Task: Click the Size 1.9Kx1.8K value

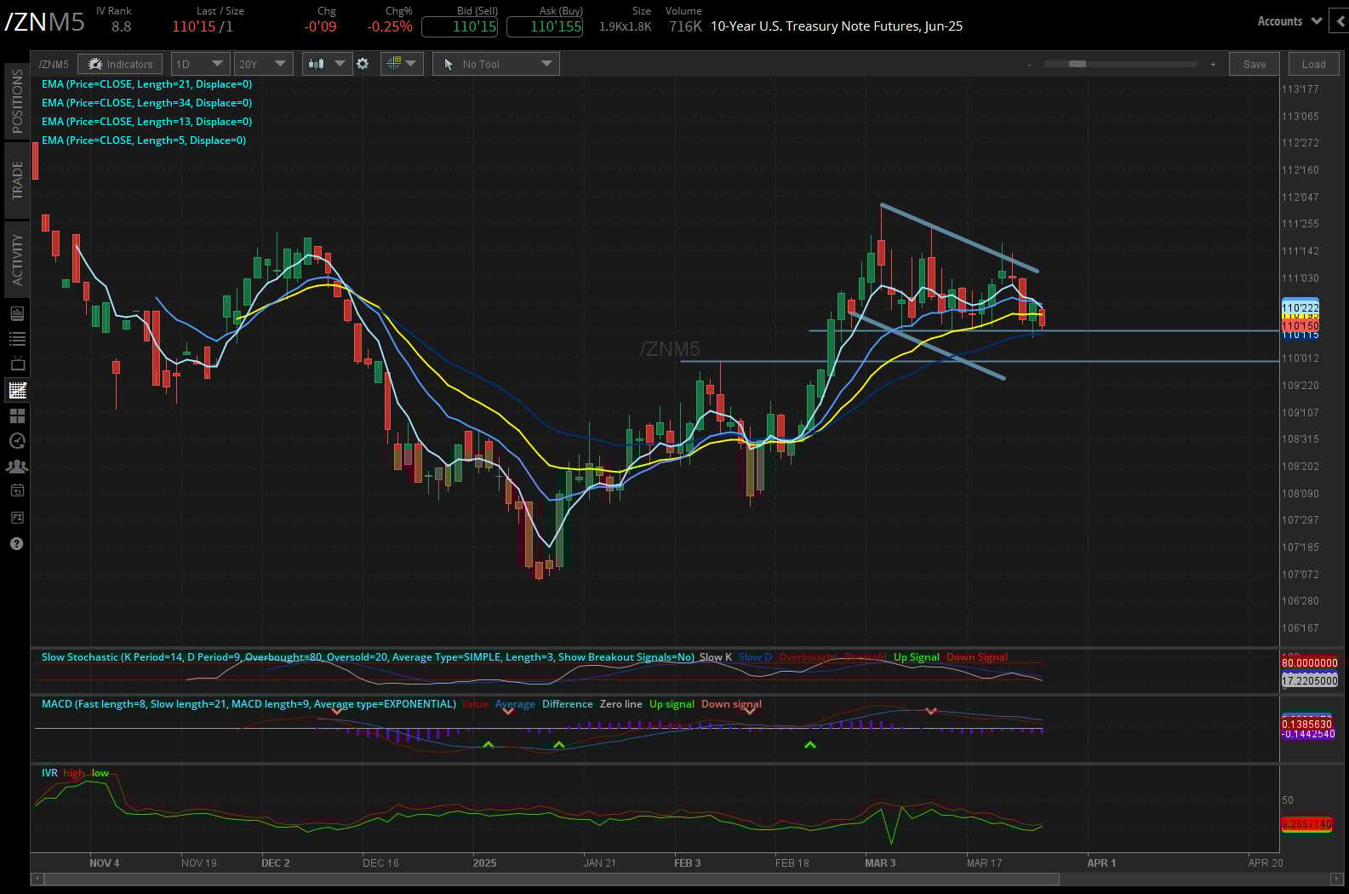Action: click(x=626, y=26)
